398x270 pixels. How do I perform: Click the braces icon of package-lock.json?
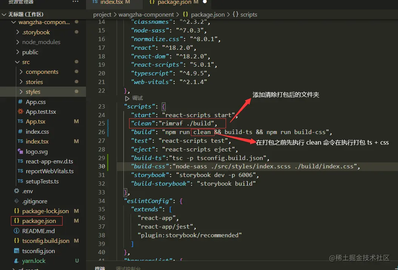click(17, 211)
